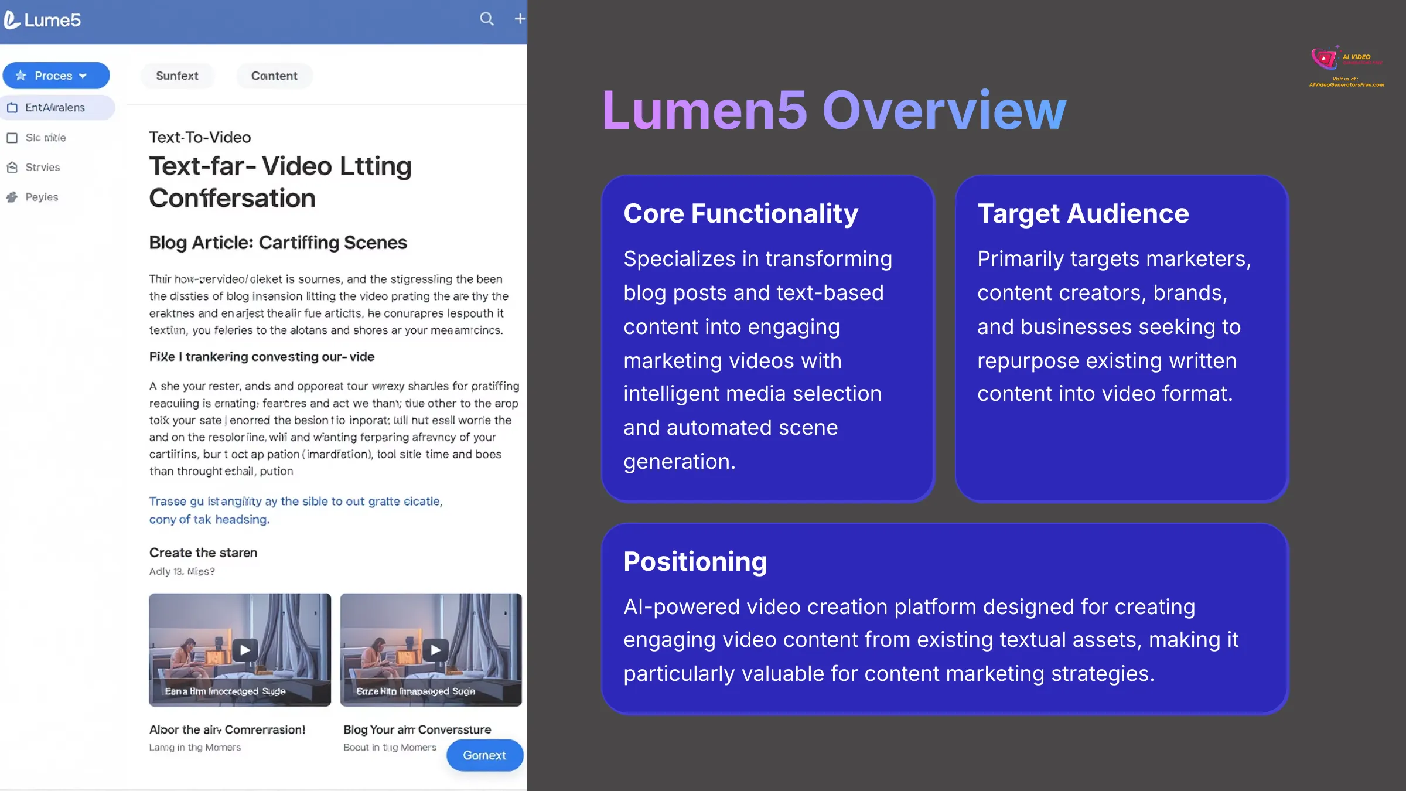Click 'Blog Article: Cartiffing Scenes' heading
Image resolution: width=1406 pixels, height=791 pixels.
pyautogui.click(x=278, y=243)
